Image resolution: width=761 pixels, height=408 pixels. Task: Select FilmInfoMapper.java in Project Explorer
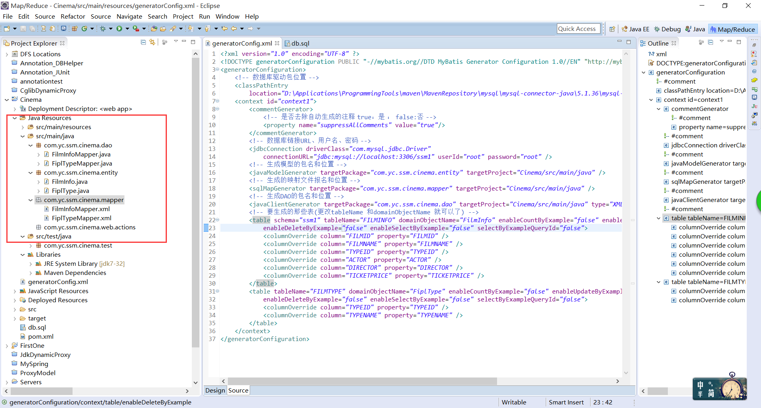coord(81,154)
